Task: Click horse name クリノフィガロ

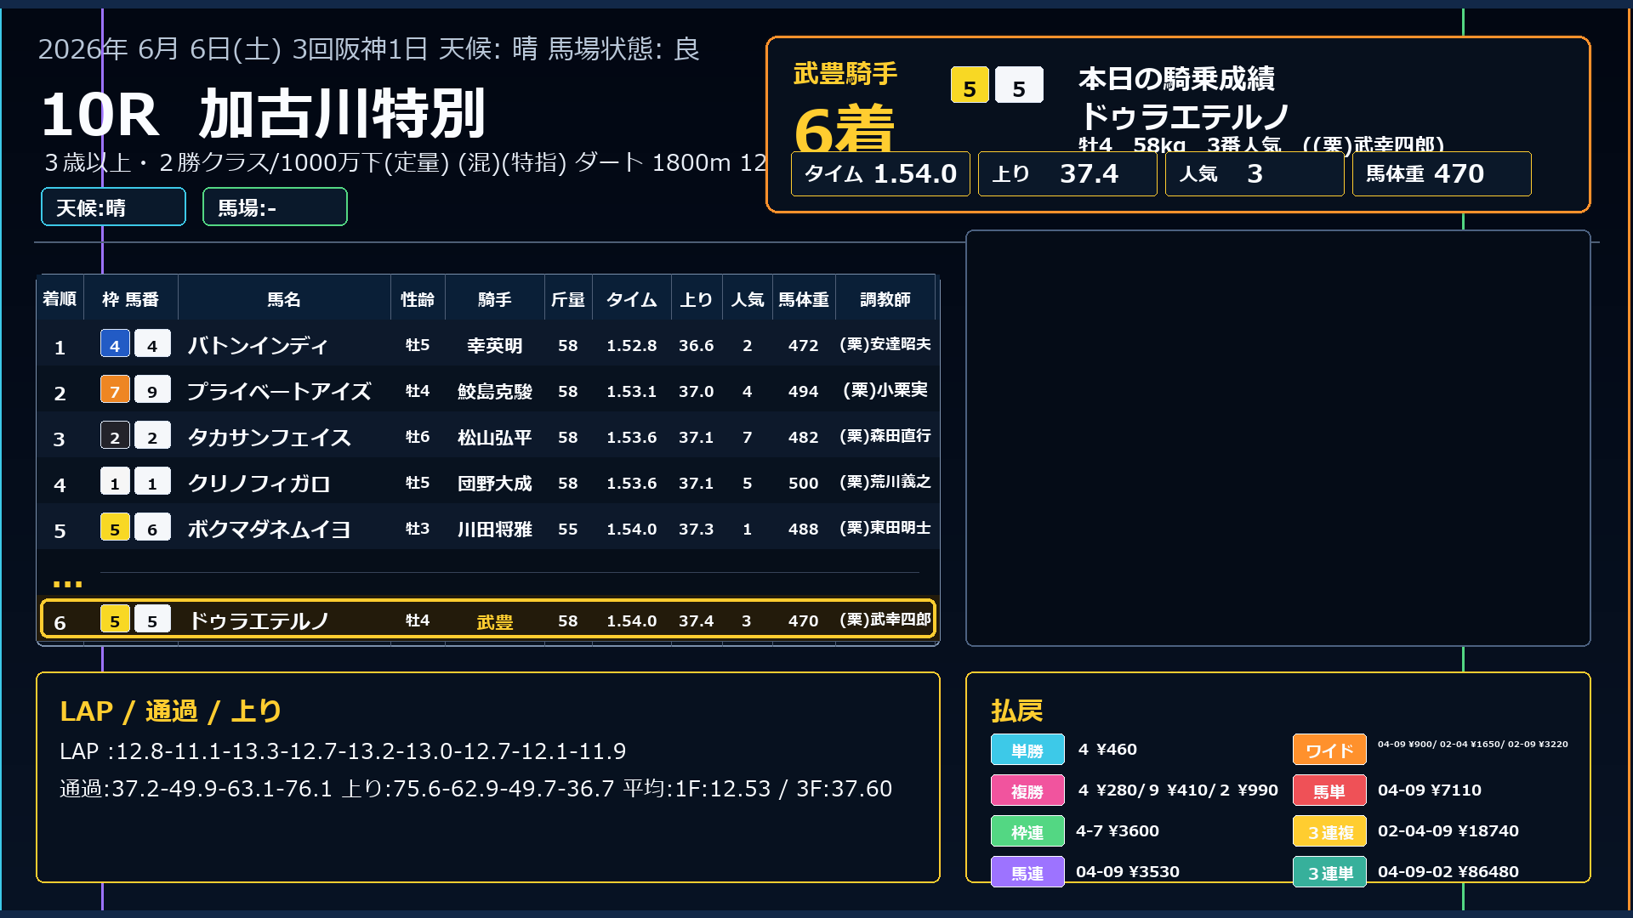Action: coord(259,483)
